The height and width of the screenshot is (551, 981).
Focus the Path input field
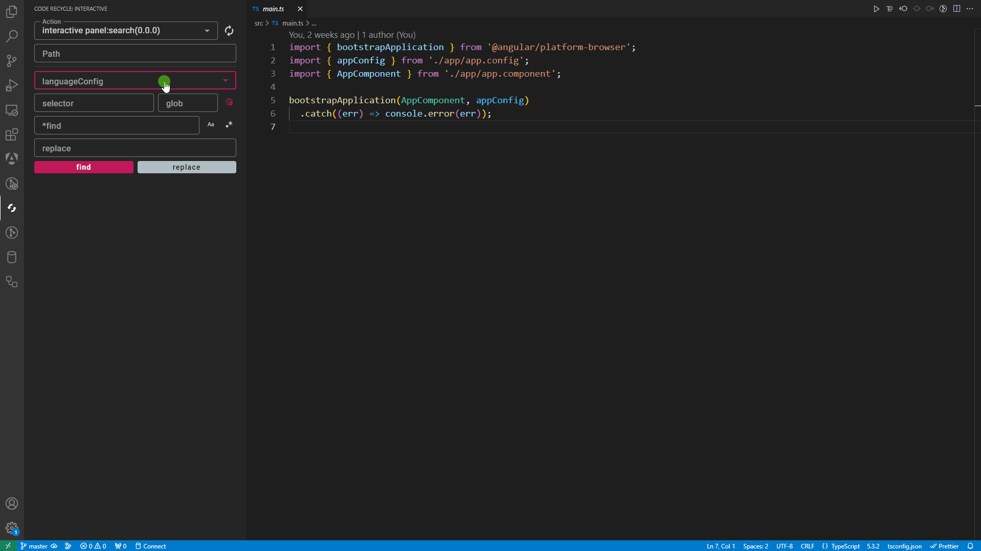tap(135, 53)
